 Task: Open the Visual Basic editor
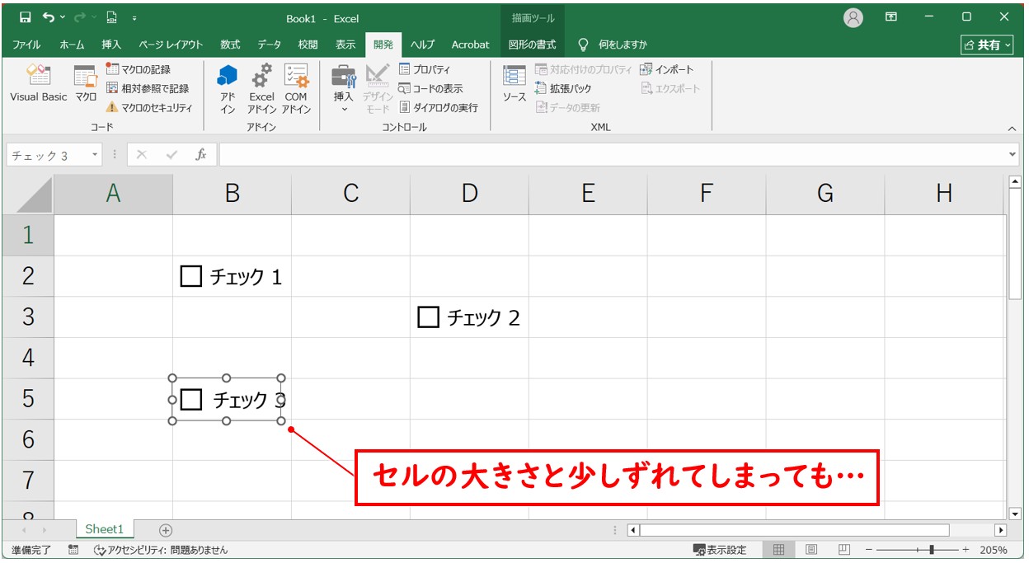coord(38,83)
